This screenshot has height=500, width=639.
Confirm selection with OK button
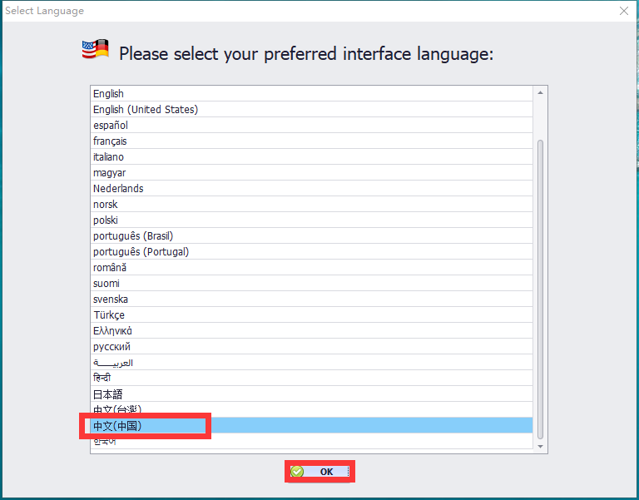(x=319, y=472)
